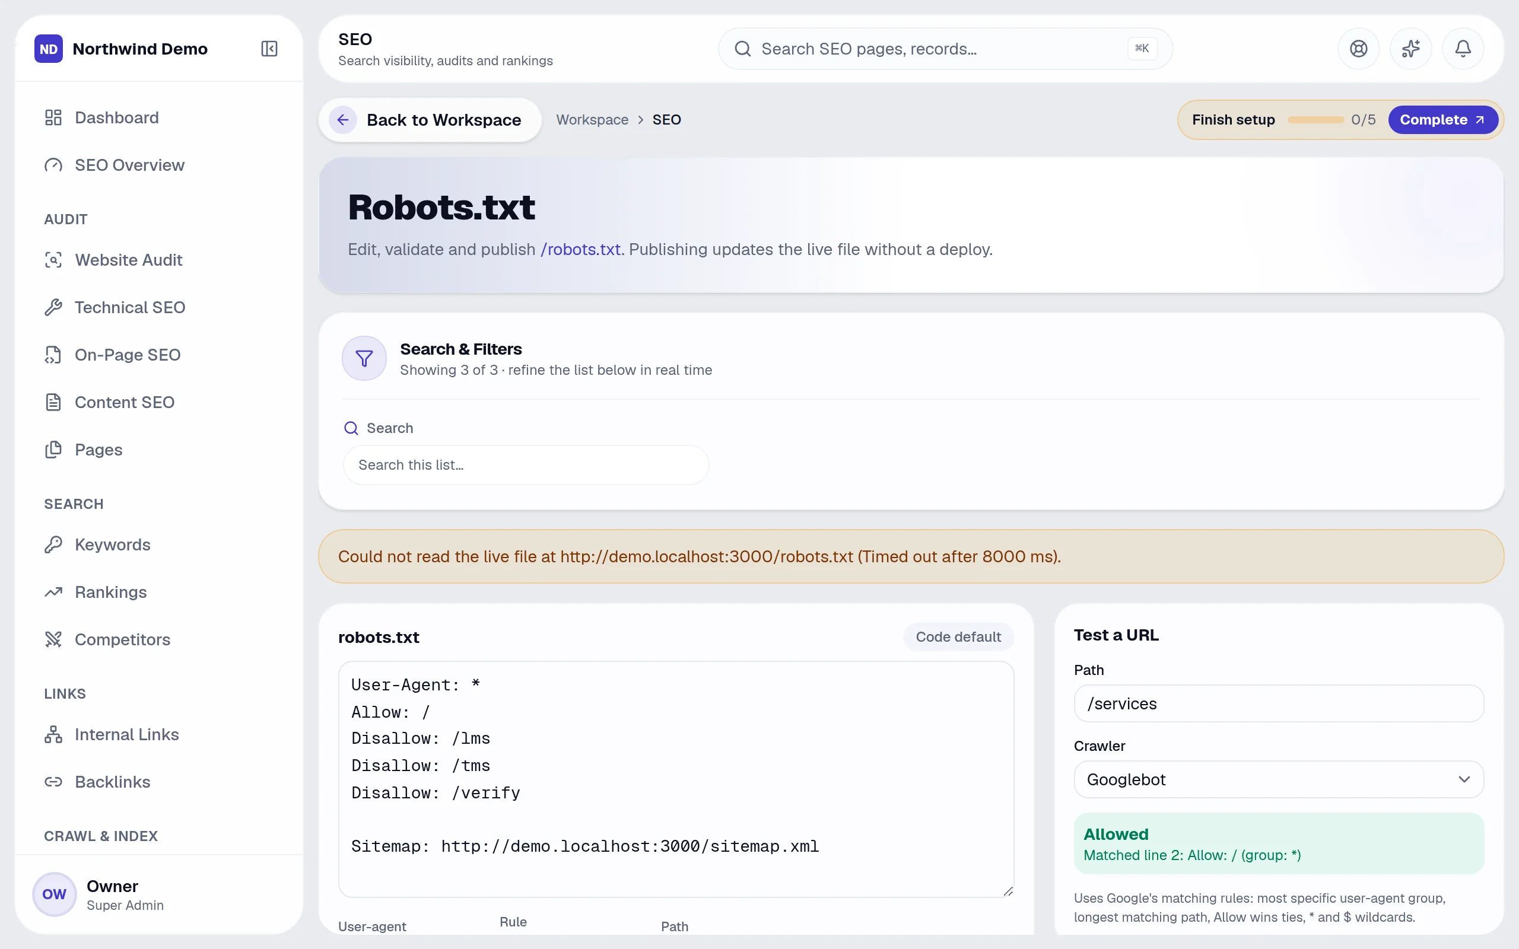Click the Keywords key icon
The image size is (1519, 949).
(x=53, y=545)
